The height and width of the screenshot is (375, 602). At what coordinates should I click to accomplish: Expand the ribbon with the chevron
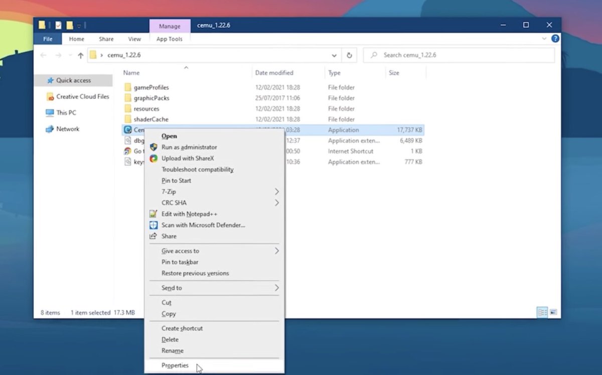point(545,39)
